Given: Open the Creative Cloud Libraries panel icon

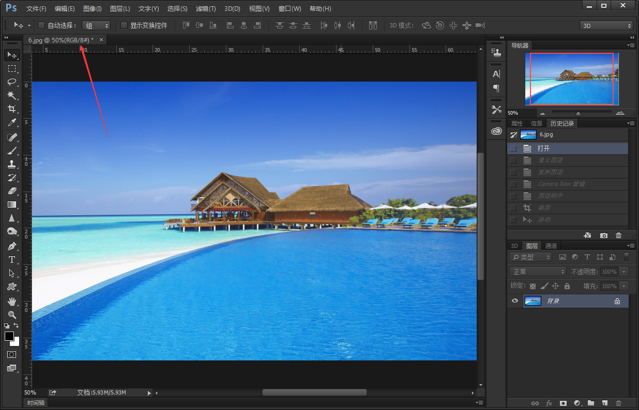Looking at the screenshot, I should pyautogui.click(x=496, y=131).
